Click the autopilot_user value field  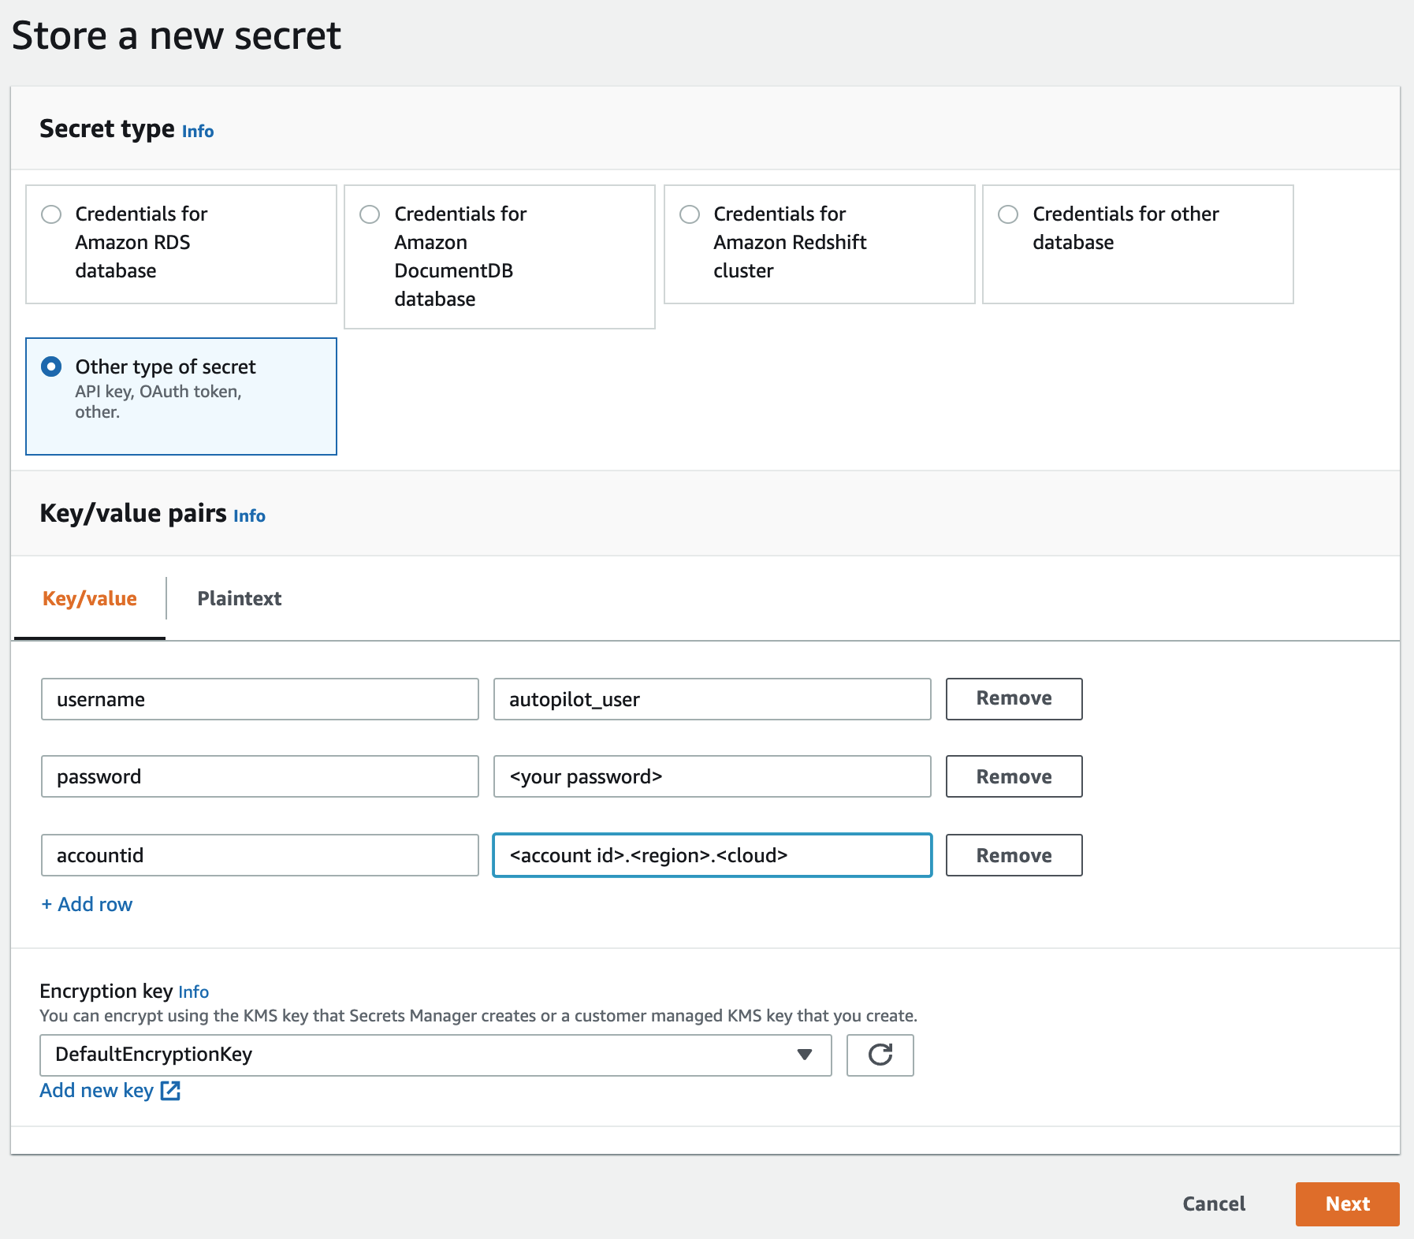click(712, 699)
